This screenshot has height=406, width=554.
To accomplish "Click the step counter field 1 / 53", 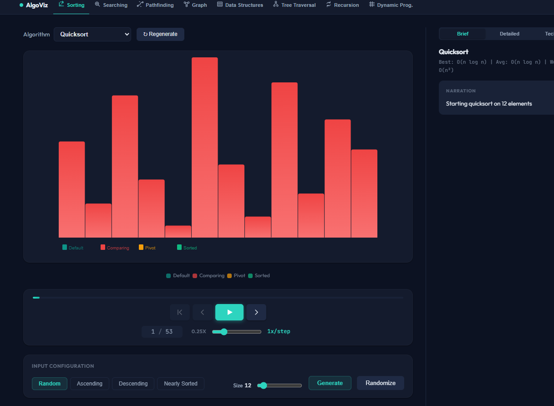I will [x=162, y=332].
